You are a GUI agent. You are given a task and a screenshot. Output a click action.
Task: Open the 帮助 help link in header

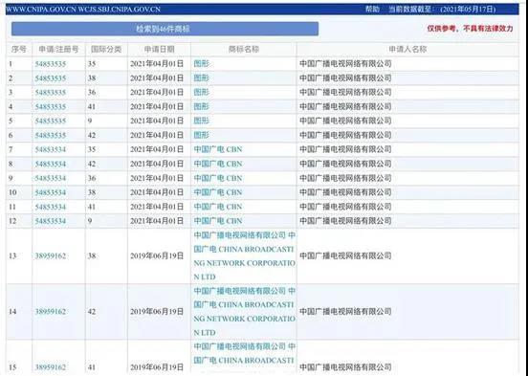(x=372, y=10)
